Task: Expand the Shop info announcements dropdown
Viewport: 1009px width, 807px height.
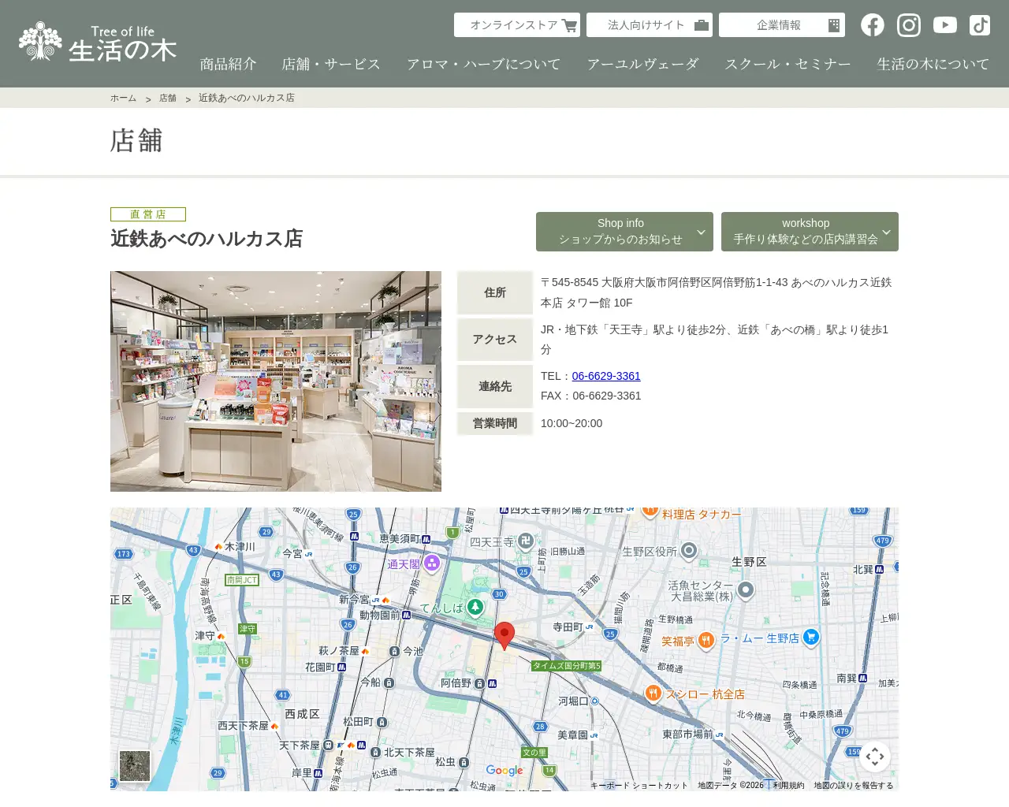Action: [x=624, y=232]
